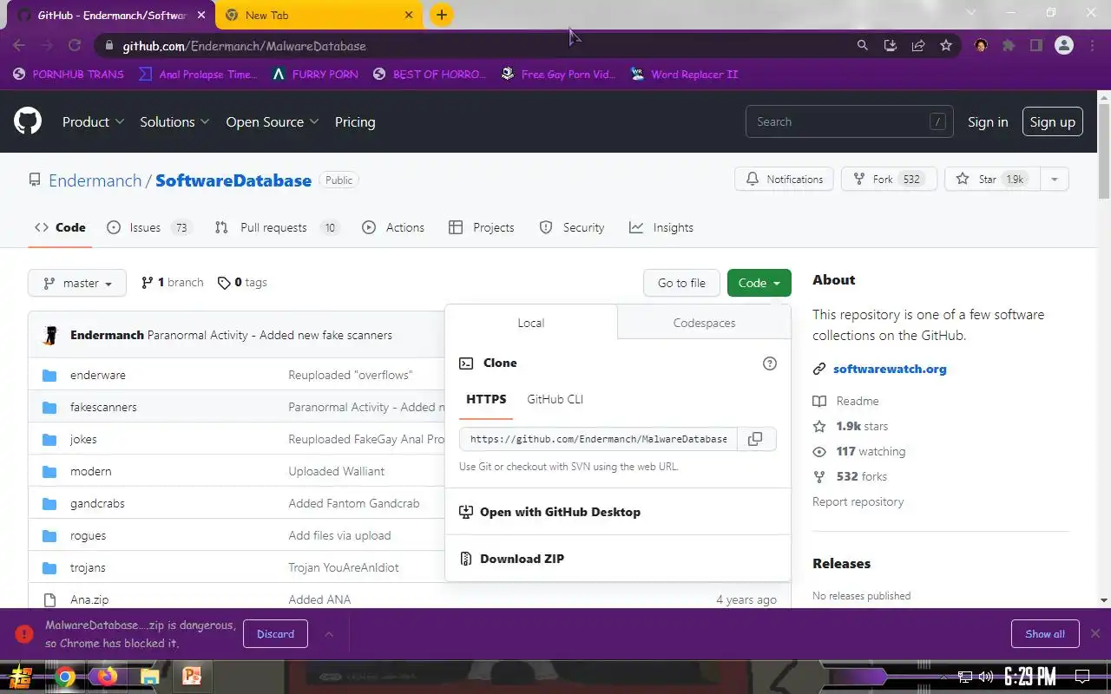Expand the blocked download options chevron
Screen dimensions: 1111x694
(329, 634)
